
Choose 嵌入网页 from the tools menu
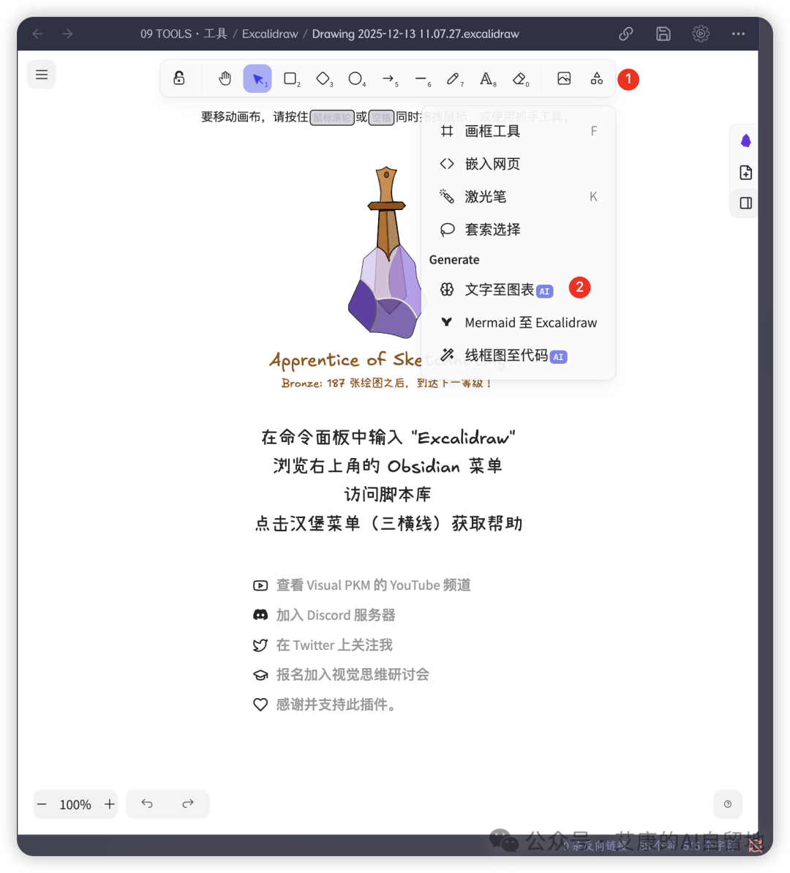(519, 164)
